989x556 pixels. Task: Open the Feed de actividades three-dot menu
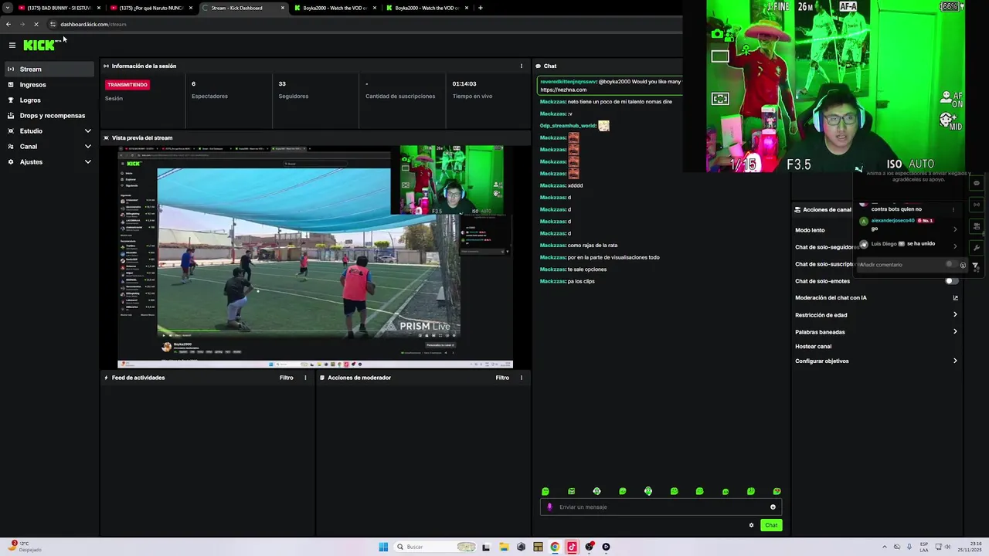coord(305,378)
